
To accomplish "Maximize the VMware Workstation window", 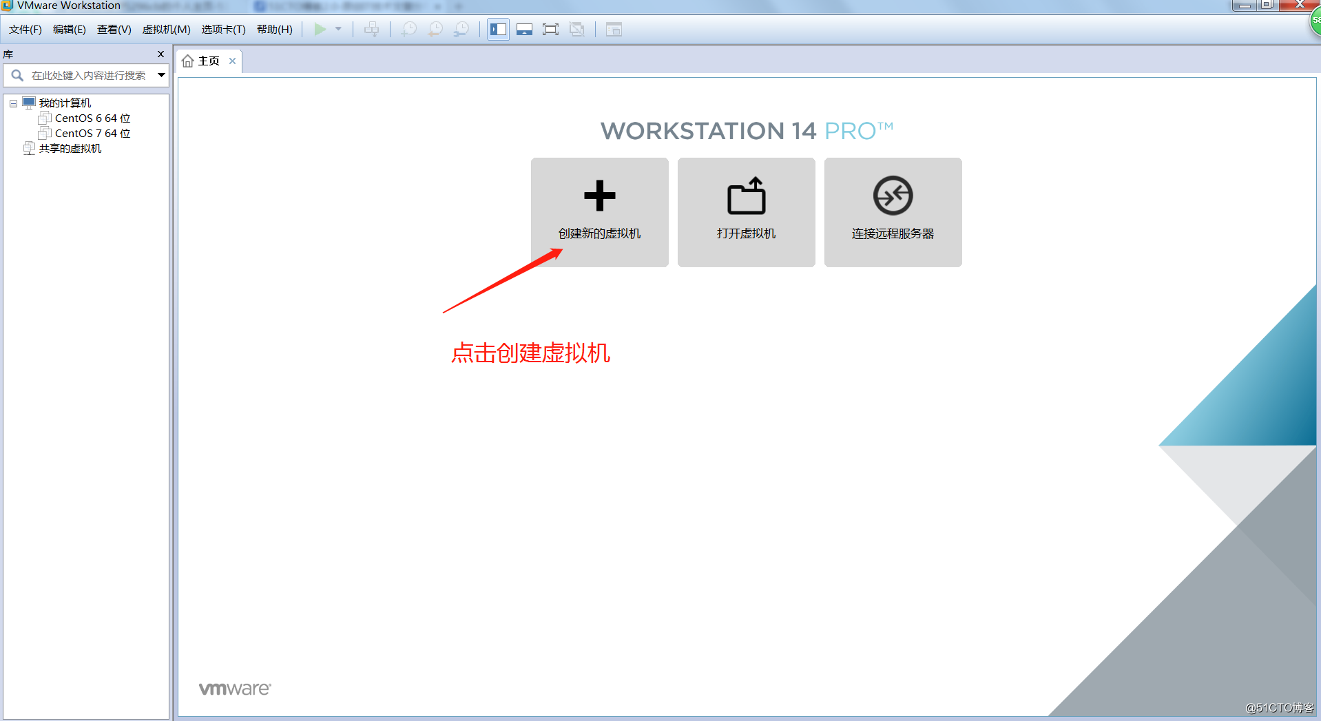I will [1267, 5].
